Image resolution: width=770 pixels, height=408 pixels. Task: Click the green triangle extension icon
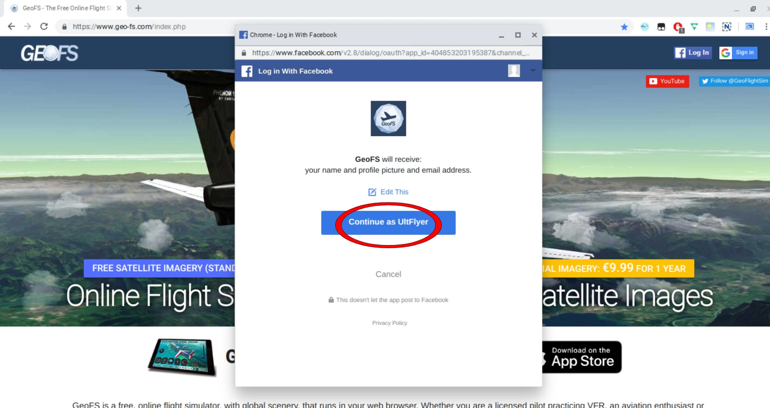pyautogui.click(x=694, y=27)
